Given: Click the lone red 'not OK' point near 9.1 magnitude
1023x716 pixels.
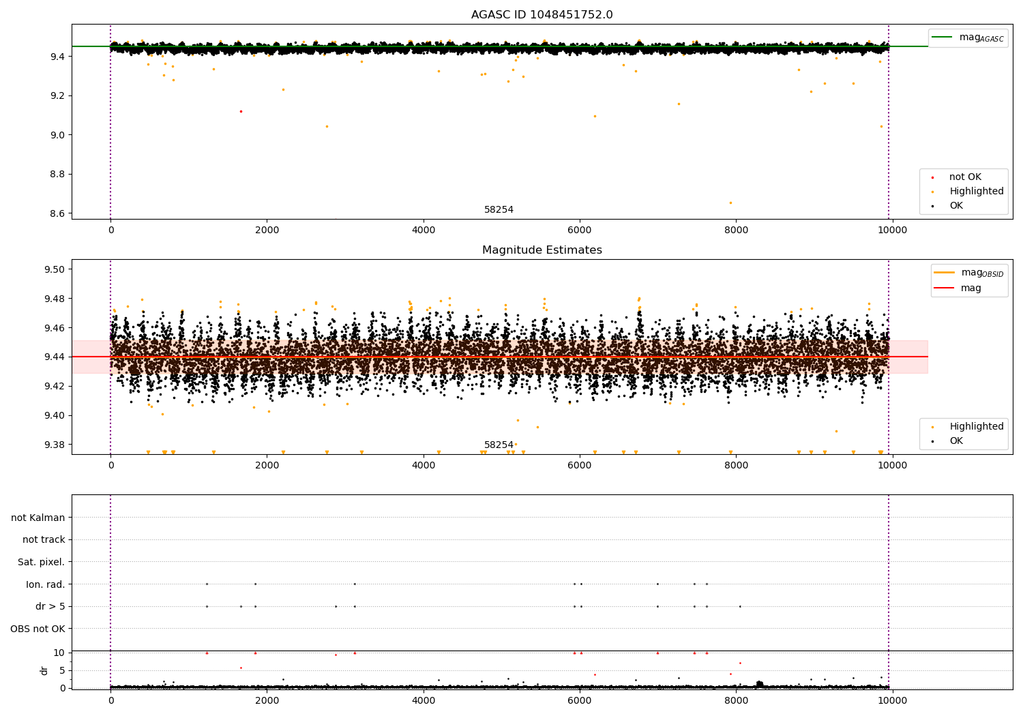Looking at the screenshot, I should (x=241, y=111).
